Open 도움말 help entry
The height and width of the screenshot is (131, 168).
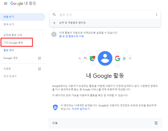[7, 69]
